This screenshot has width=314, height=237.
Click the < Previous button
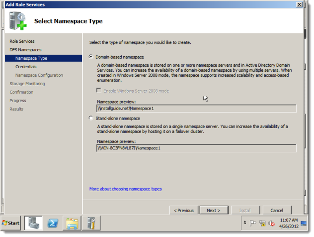[x=184, y=210]
